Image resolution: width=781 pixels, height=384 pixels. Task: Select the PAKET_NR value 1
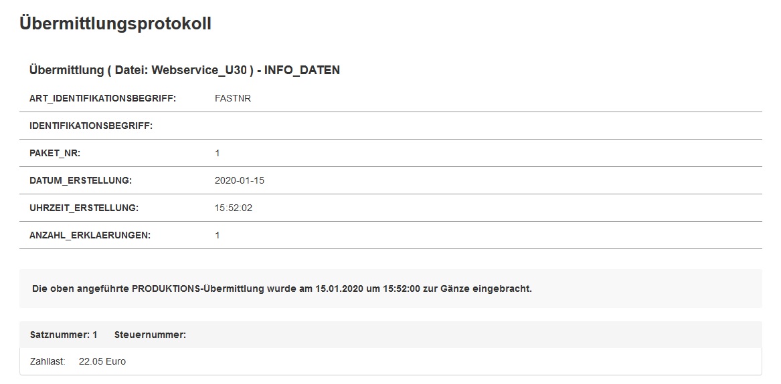[x=218, y=154]
